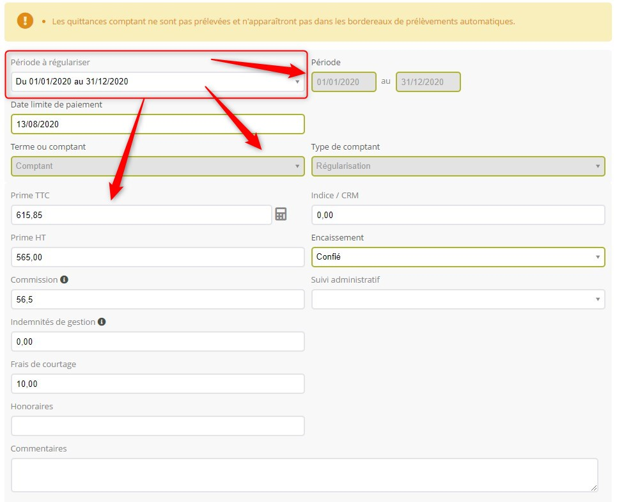Image resolution: width=617 pixels, height=502 pixels.
Task: Click inside the Commentaires text area
Action: (x=304, y=475)
